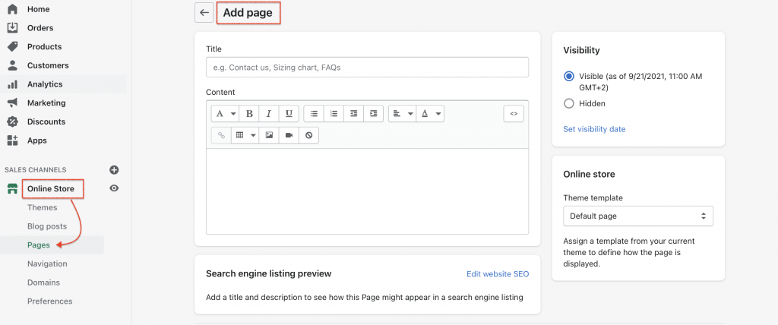778x325 pixels.
Task: Click the insert image icon
Action: (x=269, y=135)
